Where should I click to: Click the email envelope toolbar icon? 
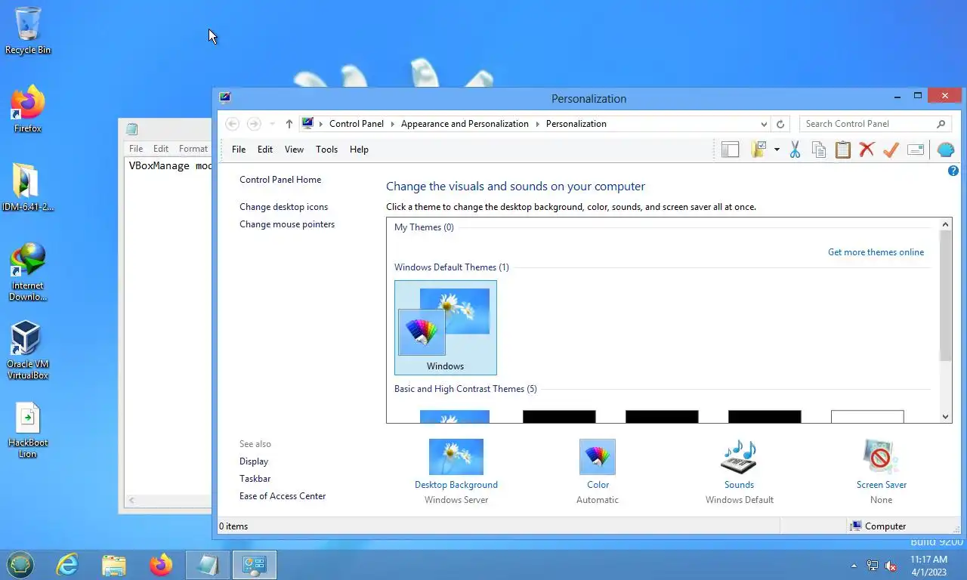tap(916, 150)
